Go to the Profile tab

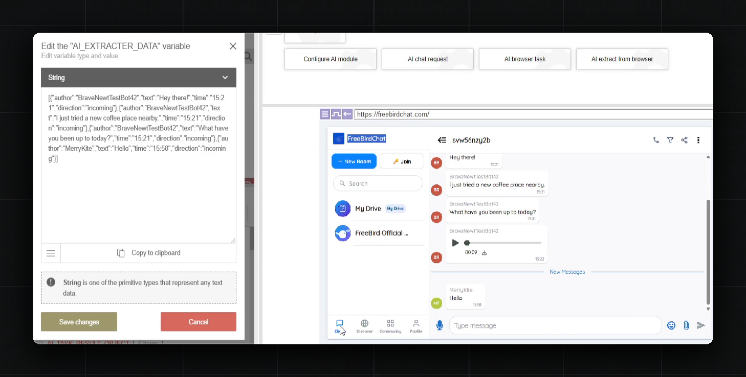click(416, 326)
